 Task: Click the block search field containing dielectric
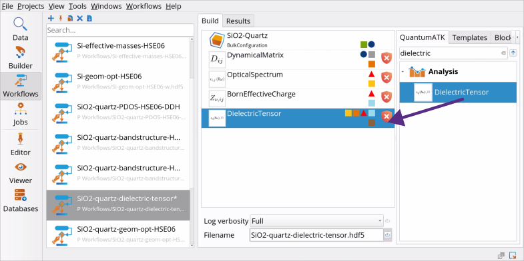pos(453,53)
